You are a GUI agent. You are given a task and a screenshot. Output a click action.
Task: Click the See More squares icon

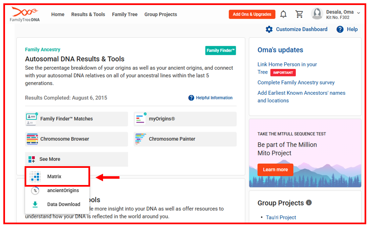[x=32, y=159]
